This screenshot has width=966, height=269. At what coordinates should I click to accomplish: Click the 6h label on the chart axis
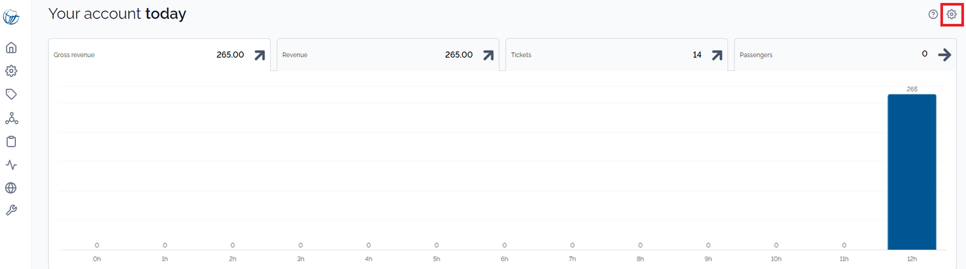[x=504, y=259]
